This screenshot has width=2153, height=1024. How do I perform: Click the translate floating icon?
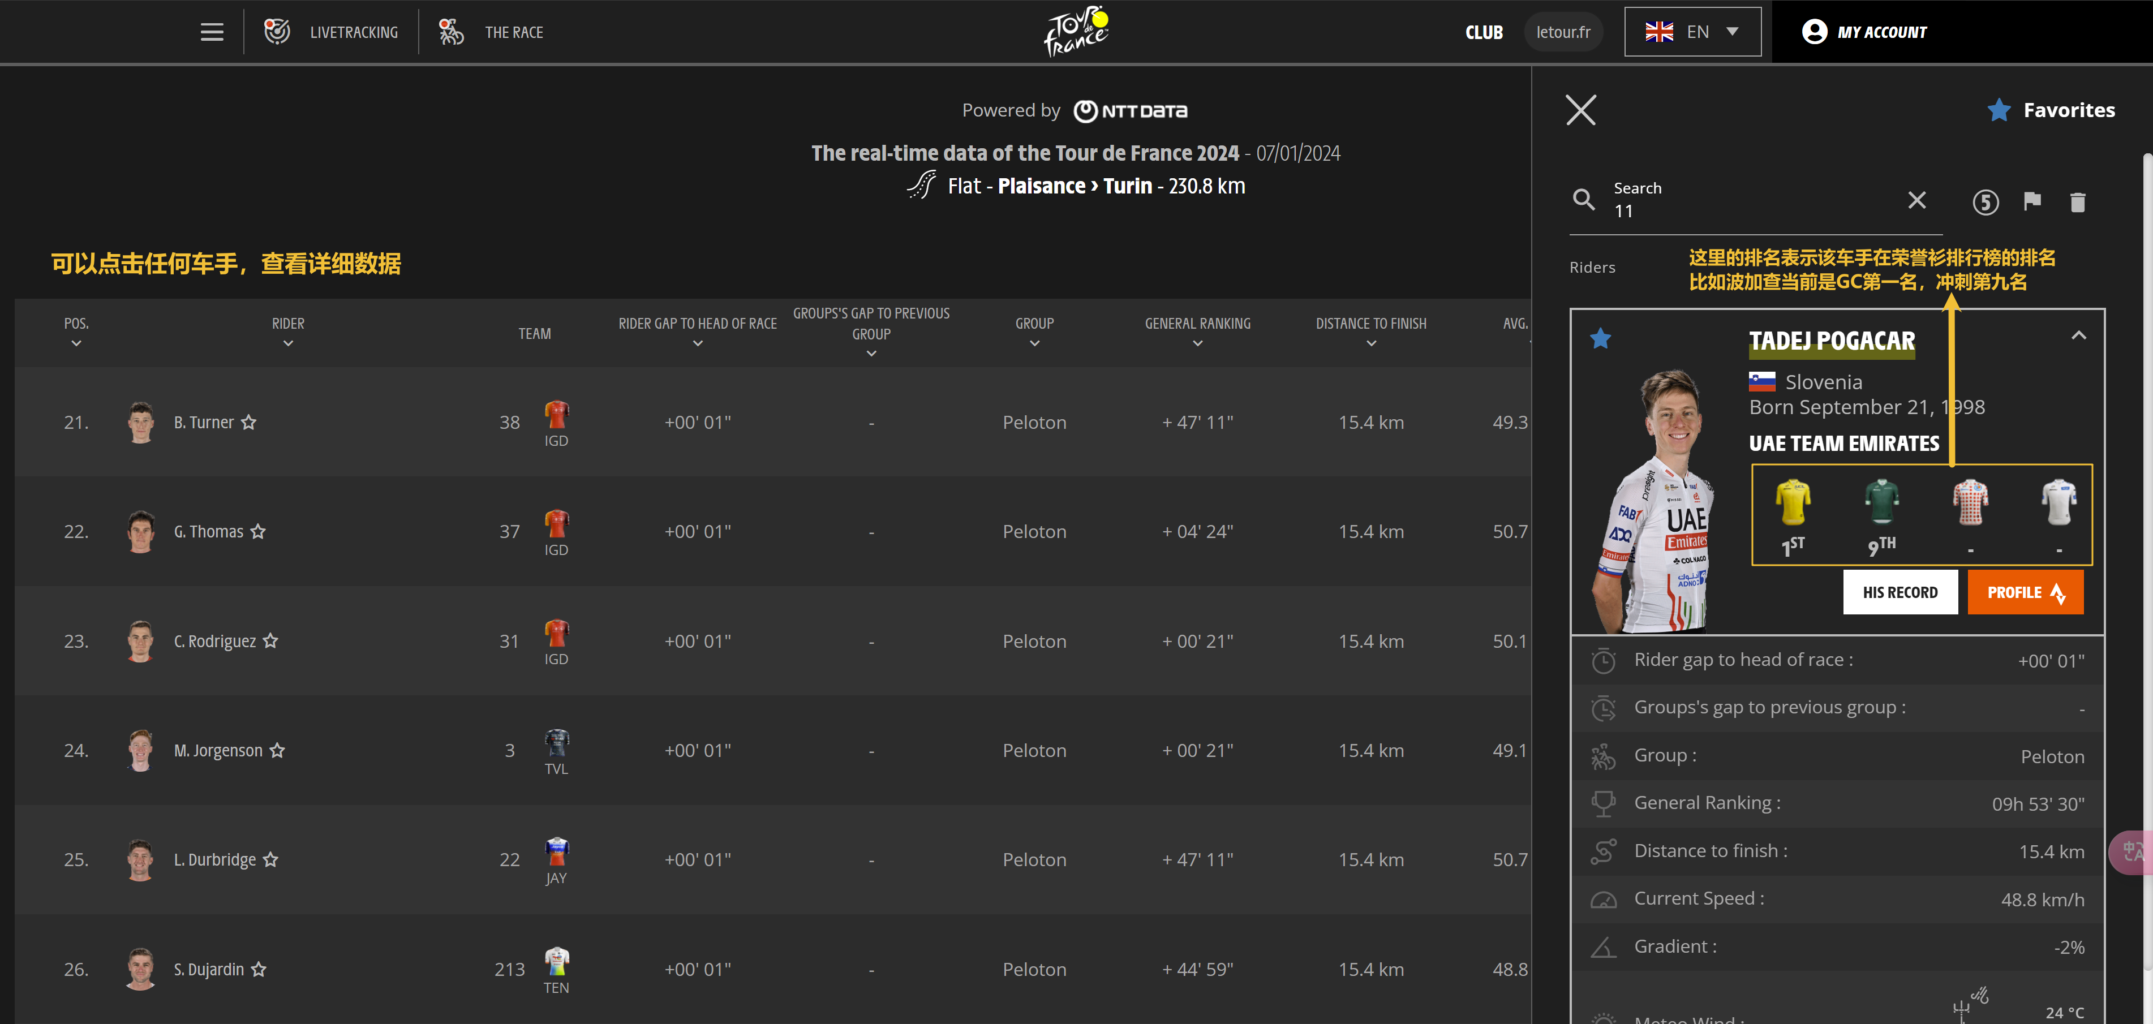pos(2131,852)
